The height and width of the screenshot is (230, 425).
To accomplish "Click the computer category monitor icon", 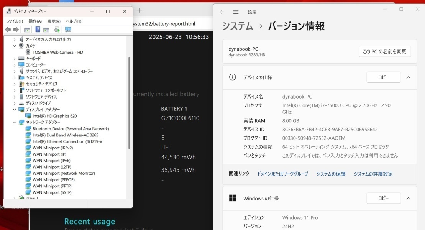I will tap(21, 64).
